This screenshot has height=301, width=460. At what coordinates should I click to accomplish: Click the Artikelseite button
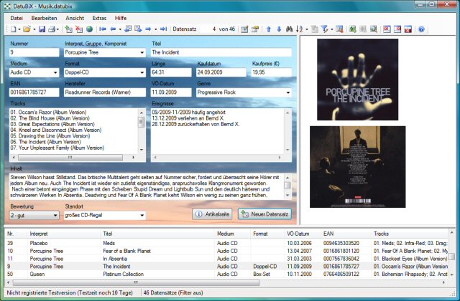pyautogui.click(x=212, y=214)
